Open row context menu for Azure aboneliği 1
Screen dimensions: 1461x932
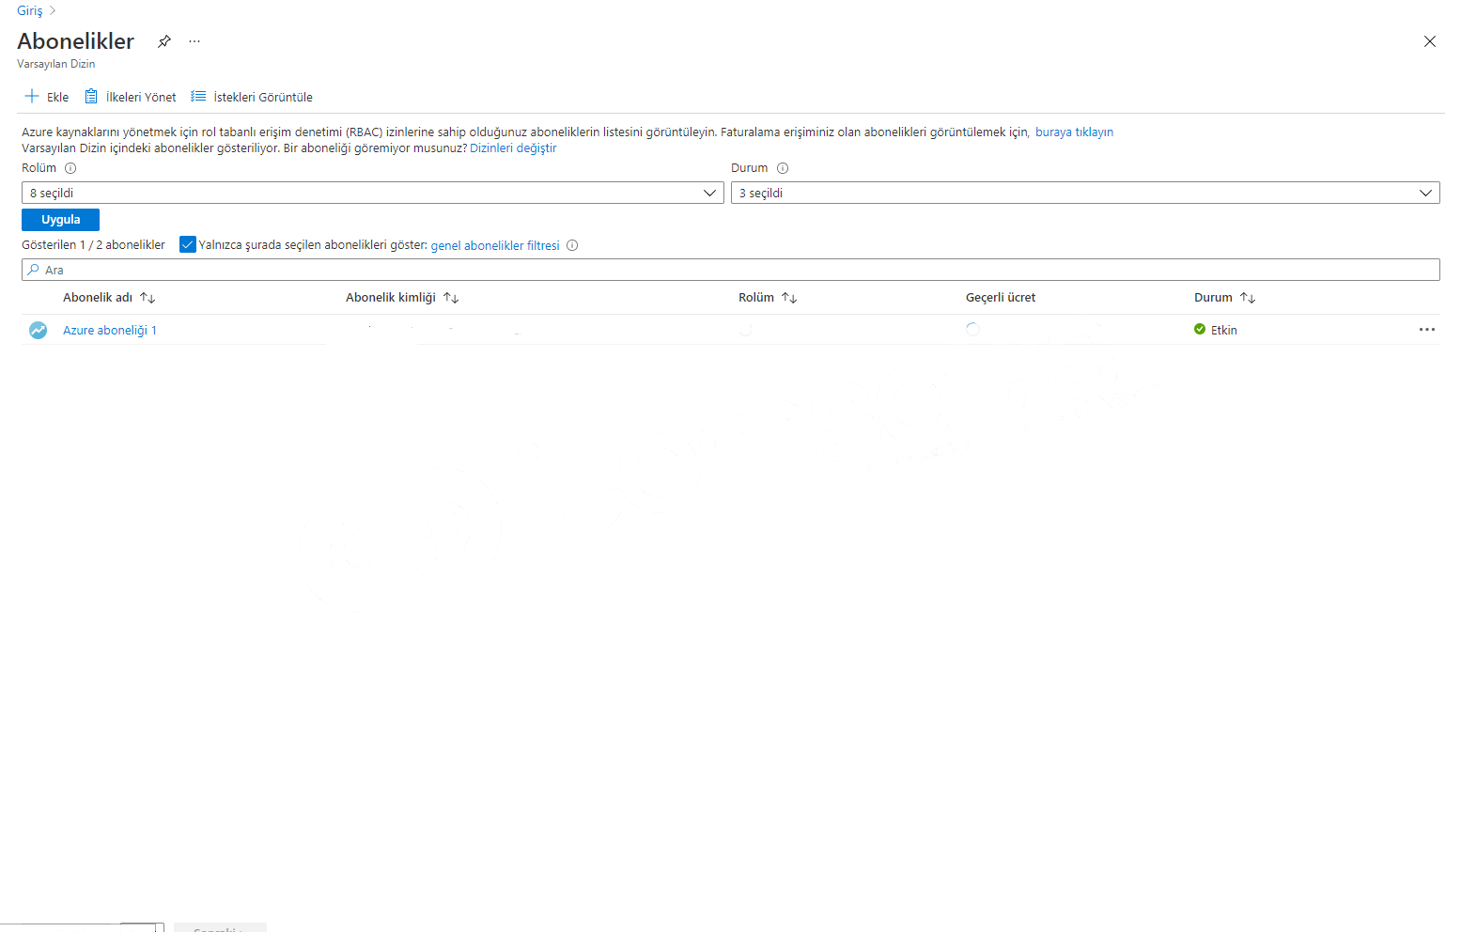click(x=1427, y=330)
